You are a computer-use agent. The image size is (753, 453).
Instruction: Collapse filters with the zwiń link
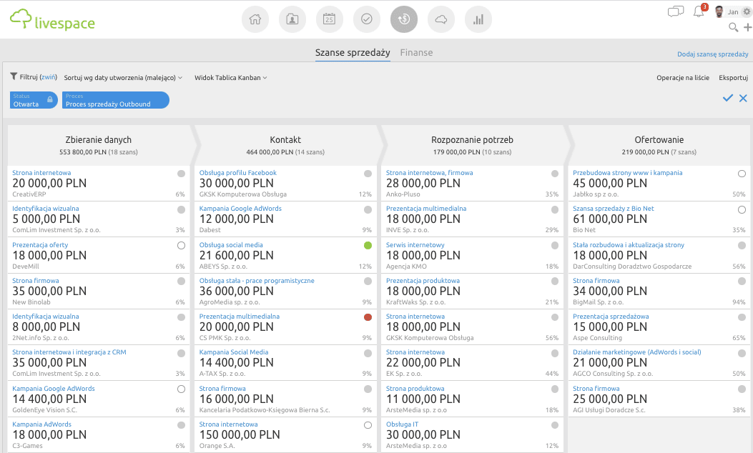[48, 76]
